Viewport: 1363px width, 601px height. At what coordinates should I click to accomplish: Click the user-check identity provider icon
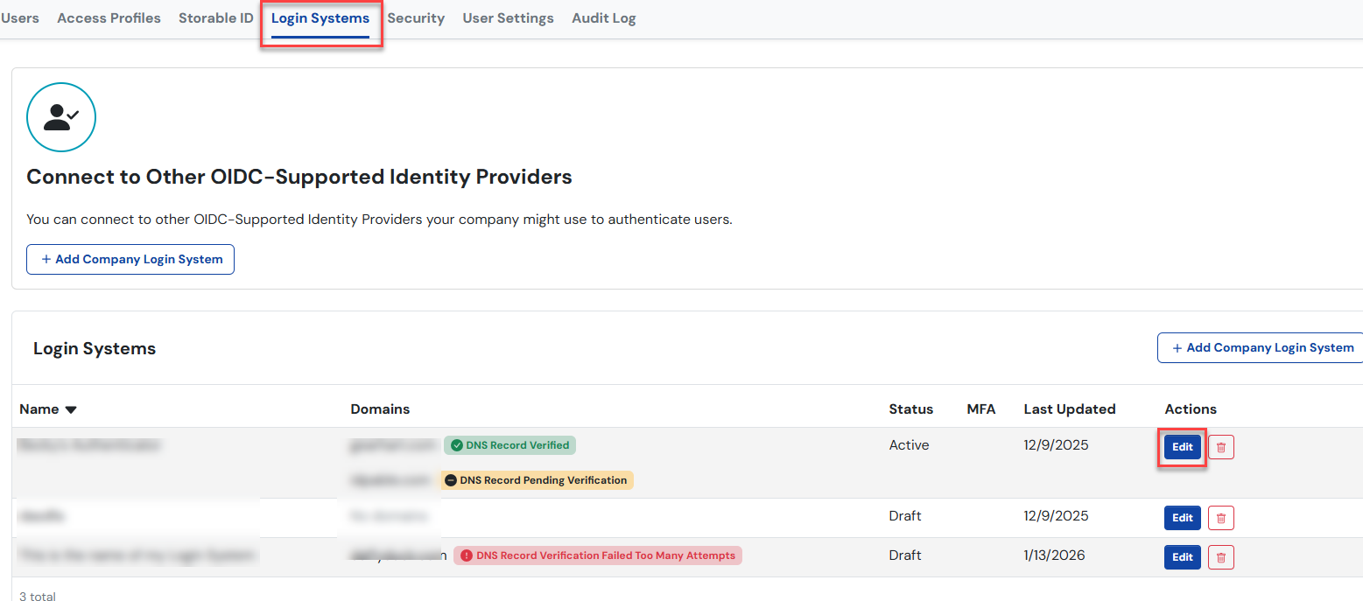tap(61, 117)
